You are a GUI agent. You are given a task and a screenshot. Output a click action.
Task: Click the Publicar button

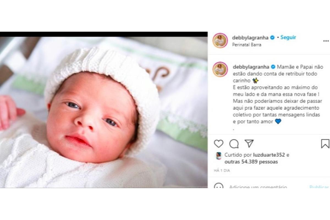click(x=319, y=186)
